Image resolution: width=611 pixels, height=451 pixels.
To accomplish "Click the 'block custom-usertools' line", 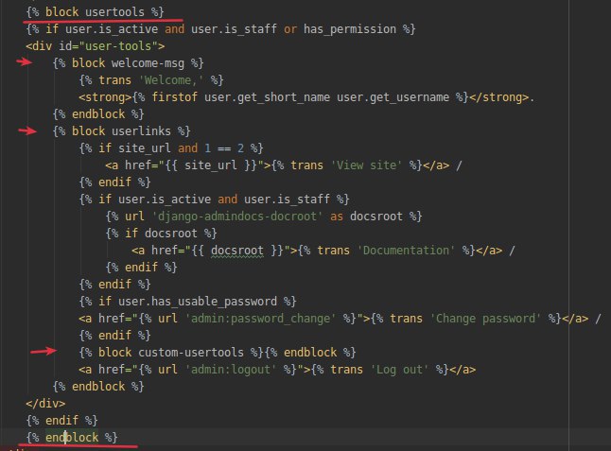I will pyautogui.click(x=218, y=353).
